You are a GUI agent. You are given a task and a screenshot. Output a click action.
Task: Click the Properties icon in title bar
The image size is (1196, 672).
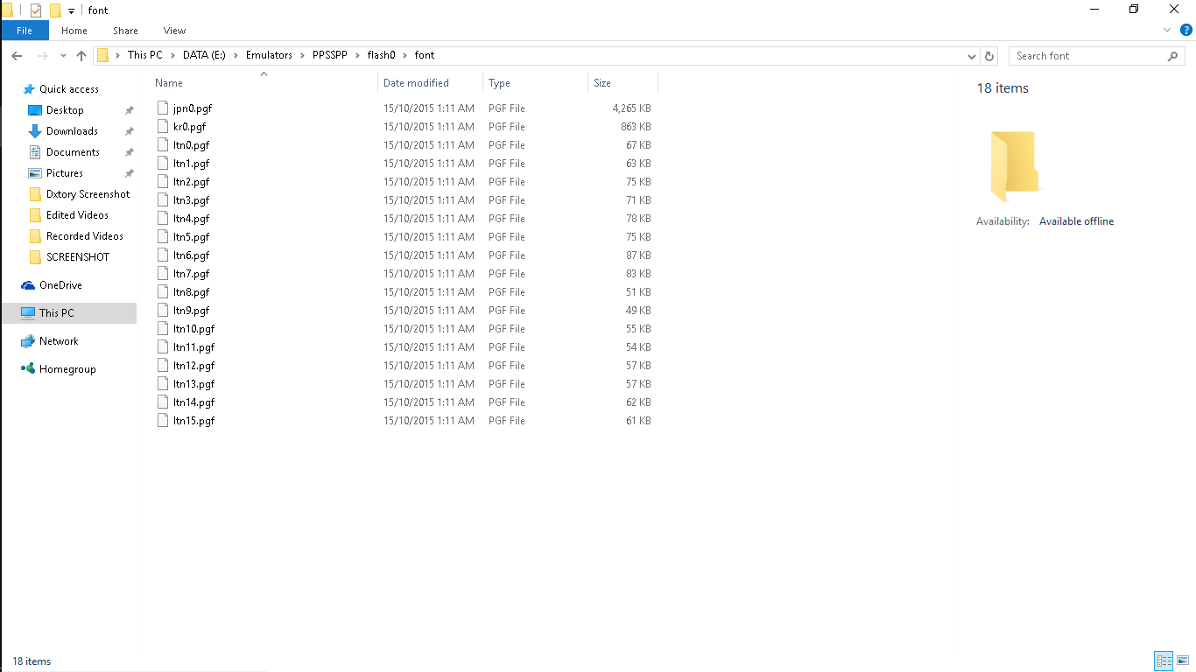click(36, 10)
